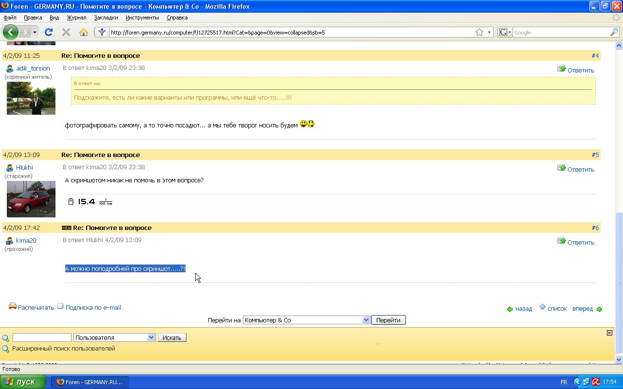
Task: Expand the Компьютер & Co forum dropdown
Action: [x=307, y=320]
